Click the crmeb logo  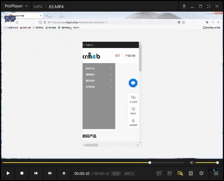pyautogui.click(x=91, y=56)
